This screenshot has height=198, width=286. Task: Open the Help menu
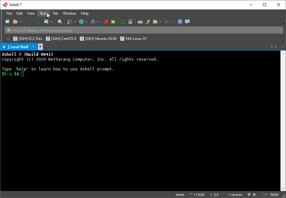[x=85, y=13]
